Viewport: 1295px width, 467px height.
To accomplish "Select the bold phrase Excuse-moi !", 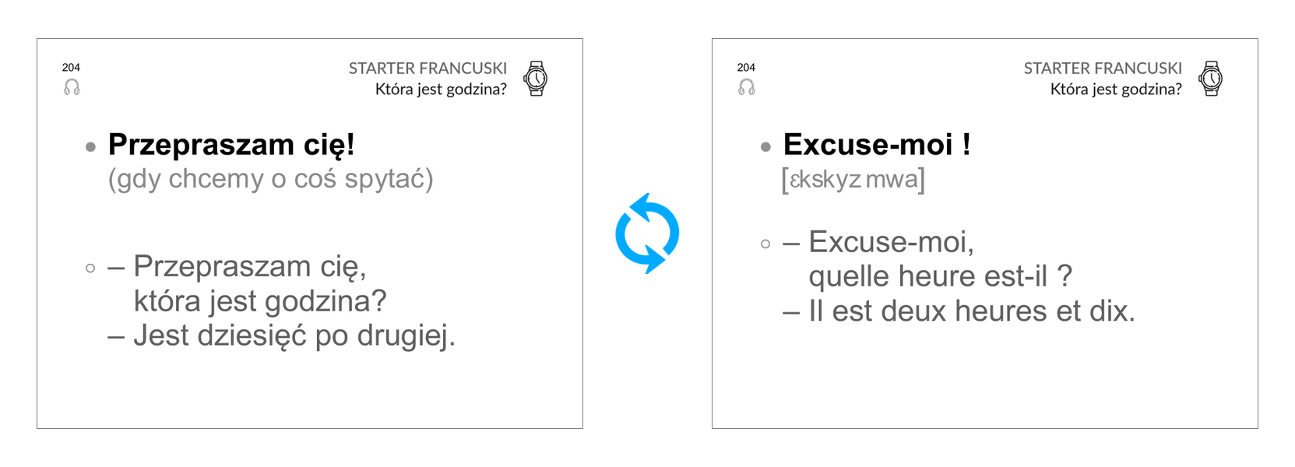I will click(877, 145).
